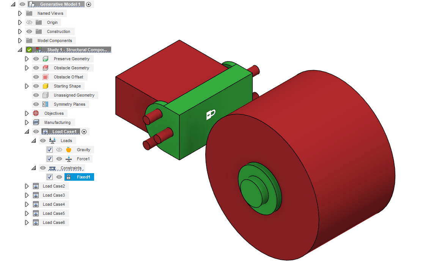Click the Objectives target icon

pos(35,113)
